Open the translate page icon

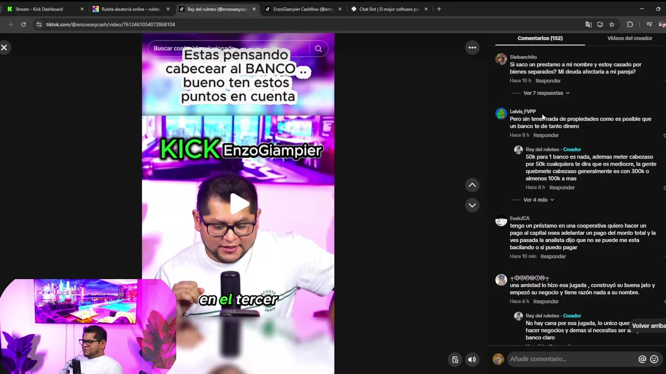coord(588,24)
